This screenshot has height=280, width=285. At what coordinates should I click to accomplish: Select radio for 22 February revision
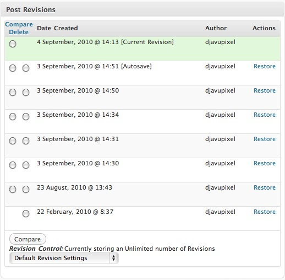(26, 214)
